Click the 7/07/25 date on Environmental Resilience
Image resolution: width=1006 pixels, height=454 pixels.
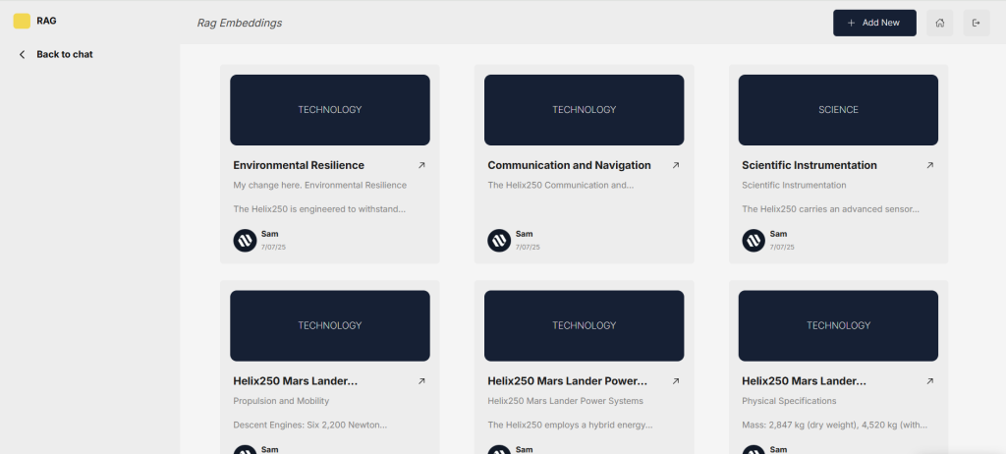[x=273, y=248]
